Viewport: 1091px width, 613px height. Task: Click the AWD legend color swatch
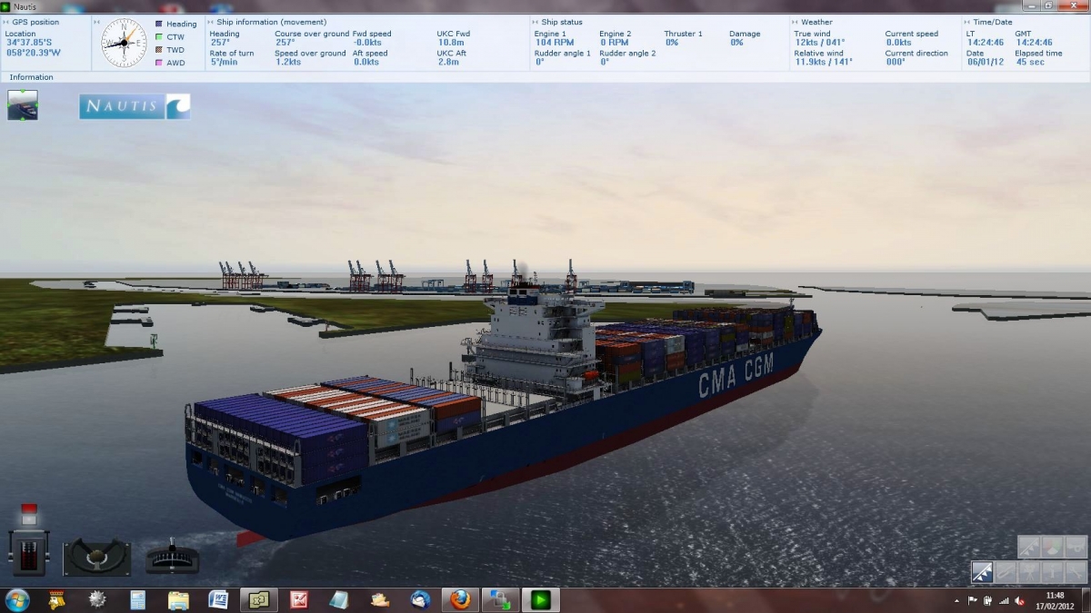[x=159, y=63]
